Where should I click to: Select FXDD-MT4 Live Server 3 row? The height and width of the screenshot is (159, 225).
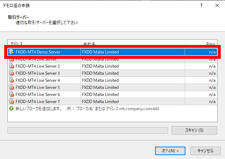(112, 73)
